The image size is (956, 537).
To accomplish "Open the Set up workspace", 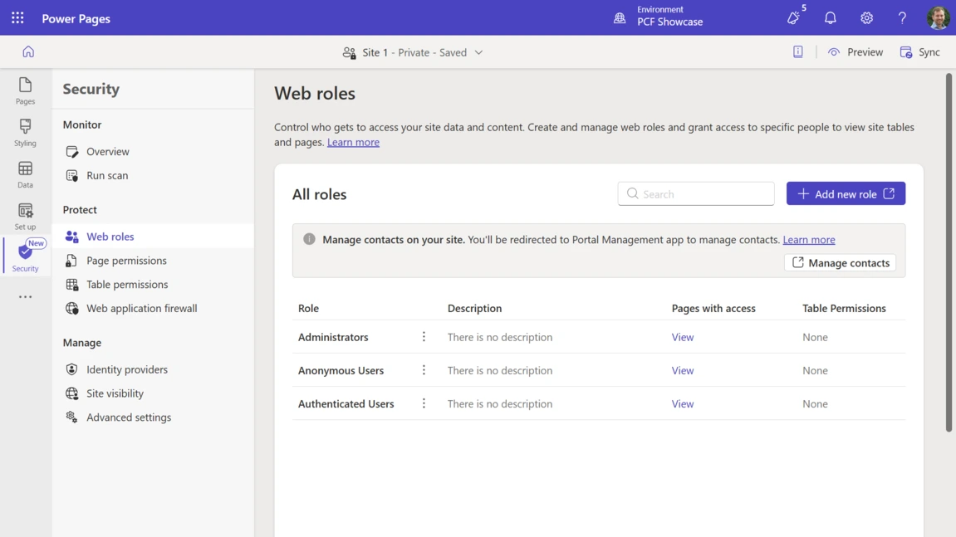I will click(25, 217).
